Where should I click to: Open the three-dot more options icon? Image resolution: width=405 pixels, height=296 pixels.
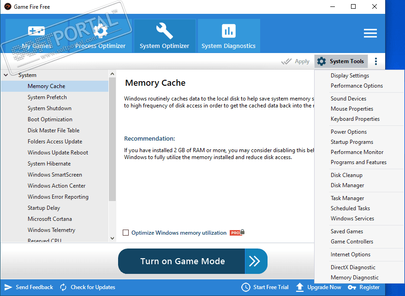click(x=376, y=61)
